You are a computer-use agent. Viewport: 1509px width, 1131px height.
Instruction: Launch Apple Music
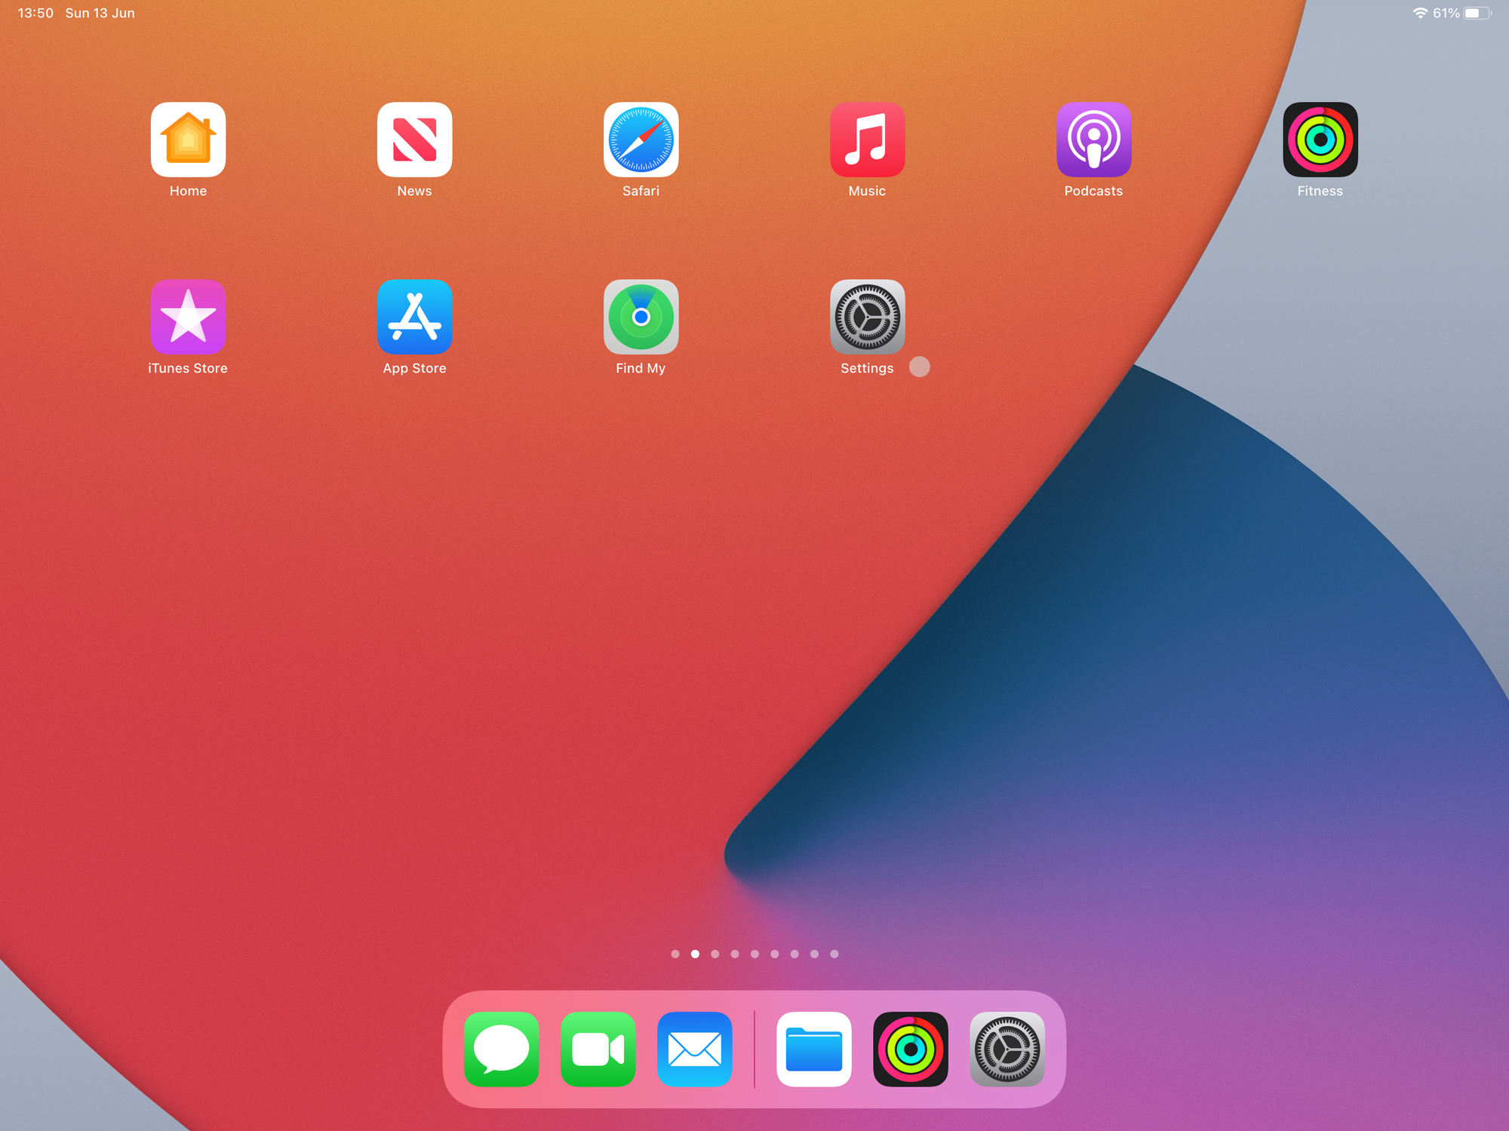(x=866, y=140)
